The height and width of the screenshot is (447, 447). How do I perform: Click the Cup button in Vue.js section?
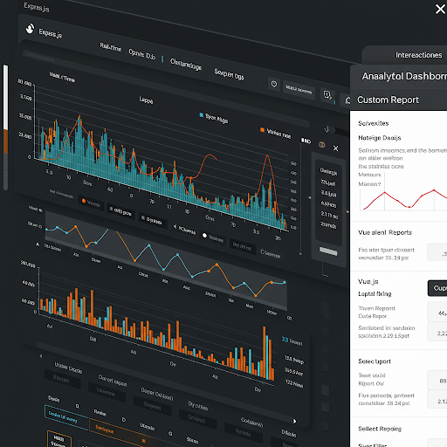pos(437,288)
